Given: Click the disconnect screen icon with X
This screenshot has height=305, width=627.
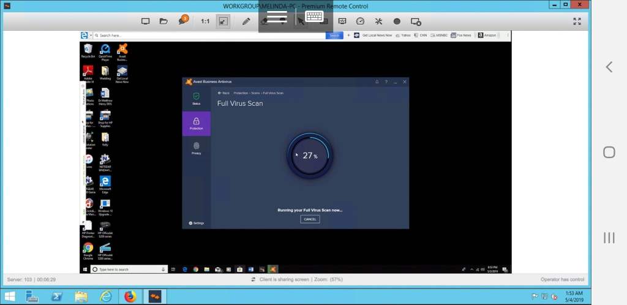Looking at the screenshot, I should (416, 21).
